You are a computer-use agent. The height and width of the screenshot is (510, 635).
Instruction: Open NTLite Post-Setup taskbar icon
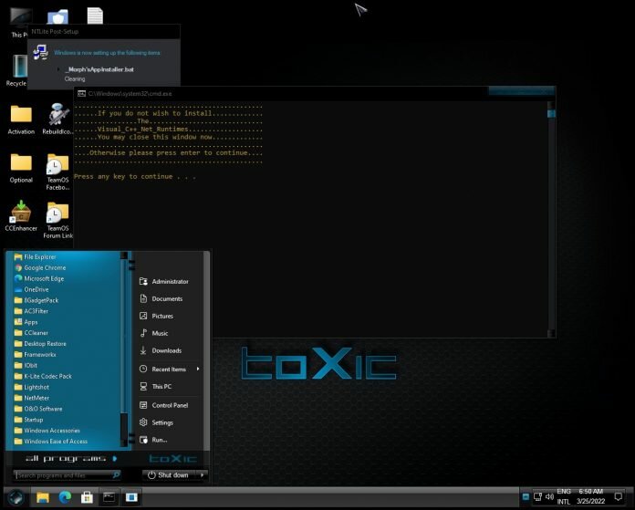pyautogui.click(x=131, y=497)
